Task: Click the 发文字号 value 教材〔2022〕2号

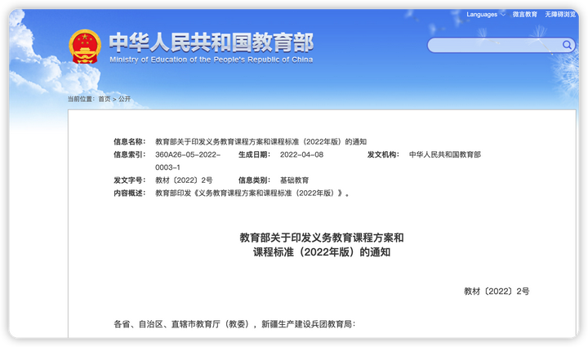Action: click(184, 180)
